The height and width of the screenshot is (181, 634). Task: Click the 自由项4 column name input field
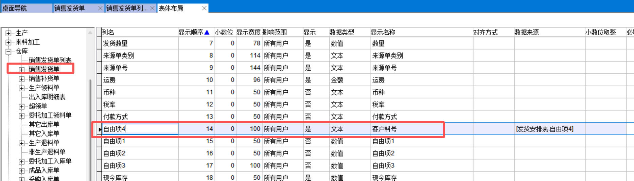(x=140, y=129)
